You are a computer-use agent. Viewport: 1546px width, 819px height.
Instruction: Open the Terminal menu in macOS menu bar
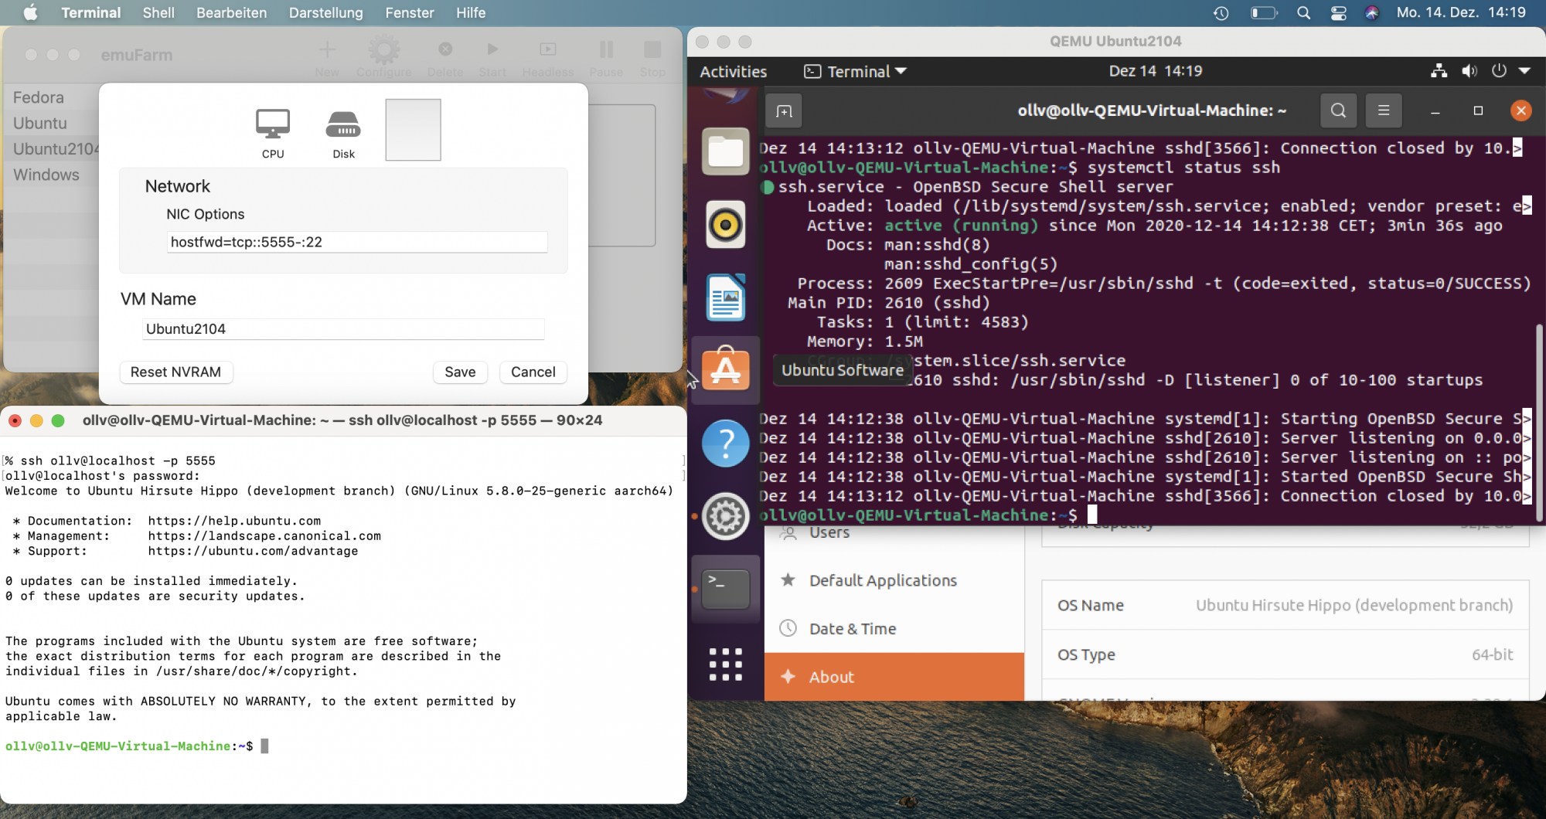coord(91,12)
